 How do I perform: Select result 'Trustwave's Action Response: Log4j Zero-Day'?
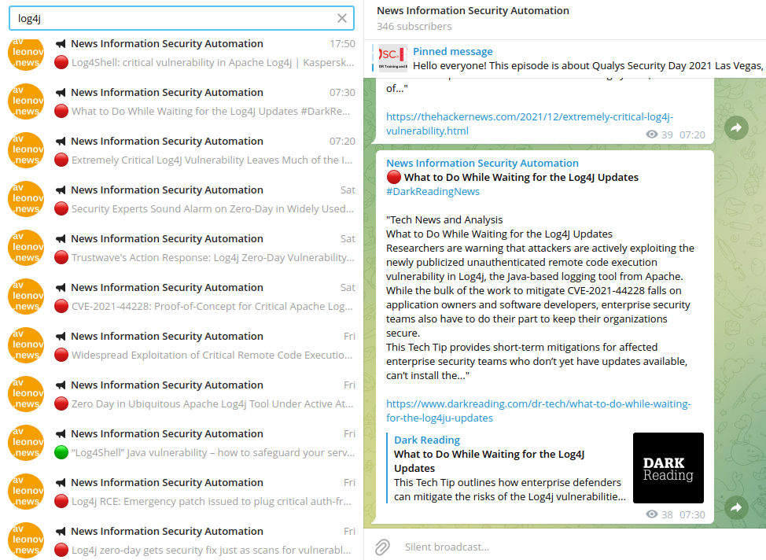[x=182, y=249]
